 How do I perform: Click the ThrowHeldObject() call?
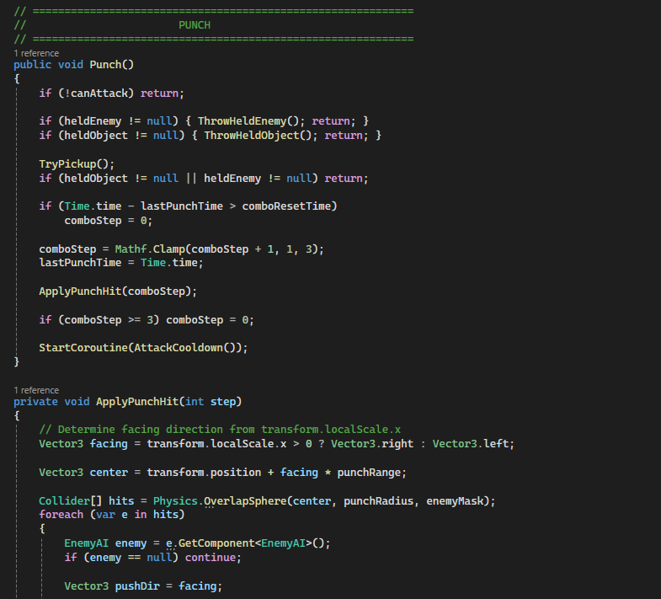point(258,136)
